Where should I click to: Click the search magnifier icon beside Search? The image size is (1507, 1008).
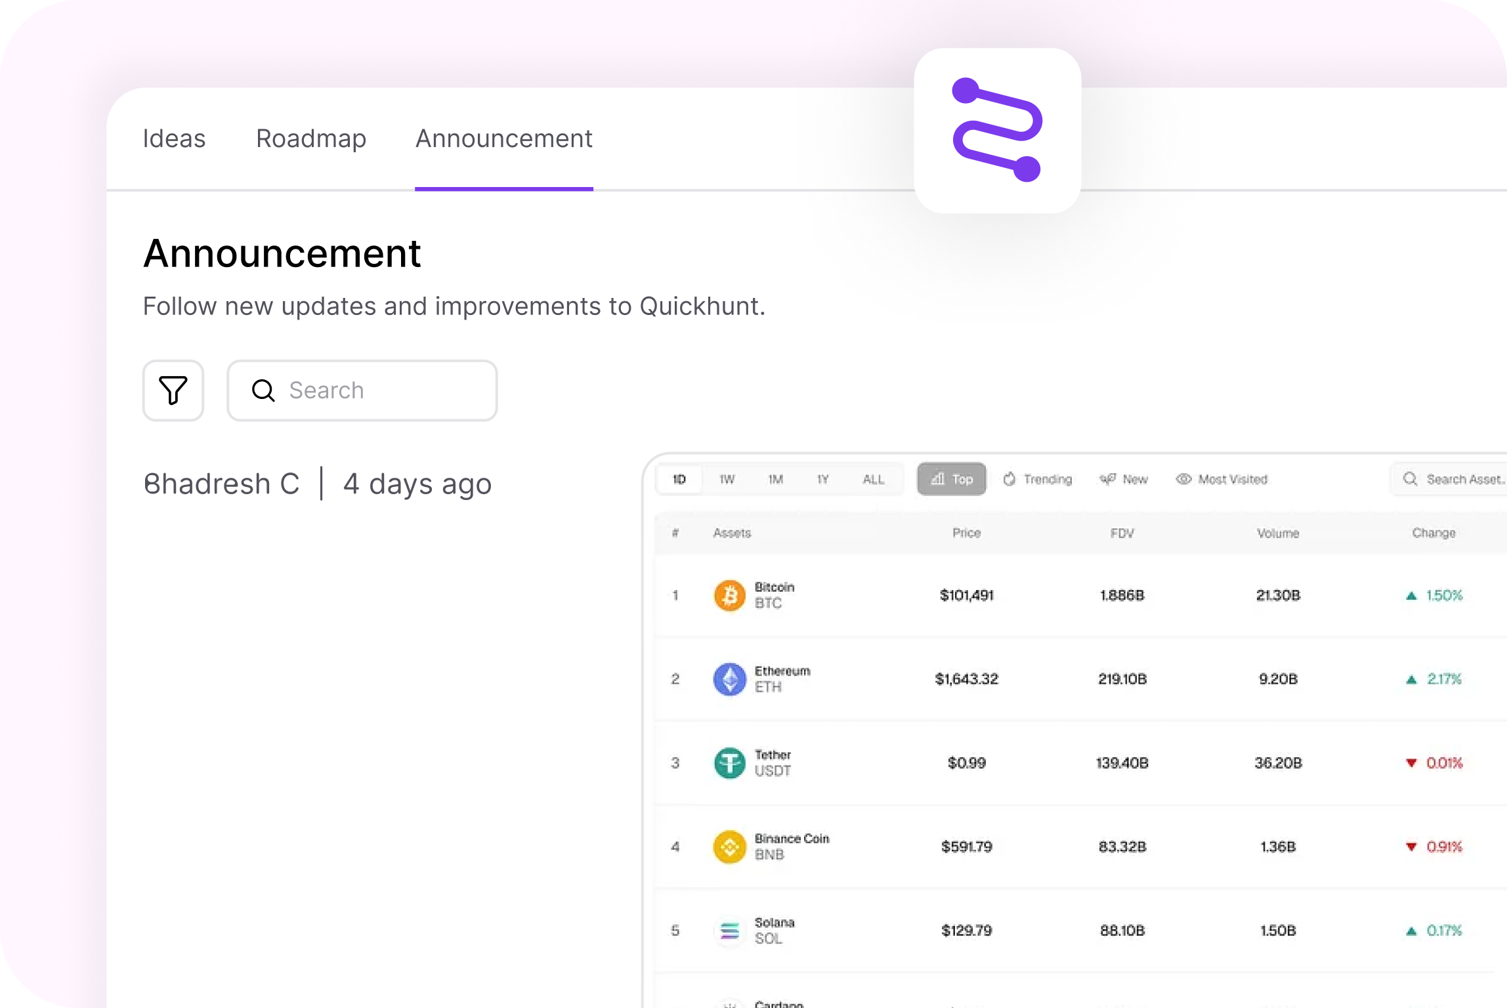tap(263, 390)
